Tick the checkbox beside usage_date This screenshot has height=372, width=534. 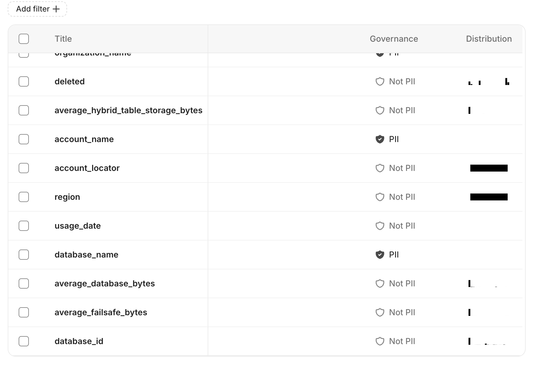coord(24,226)
